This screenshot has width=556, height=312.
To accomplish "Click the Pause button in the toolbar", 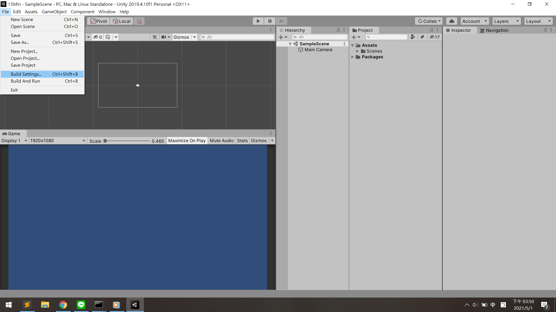I will tap(270, 21).
